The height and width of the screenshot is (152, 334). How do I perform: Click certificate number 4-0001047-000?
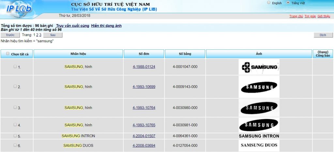pos(185,67)
